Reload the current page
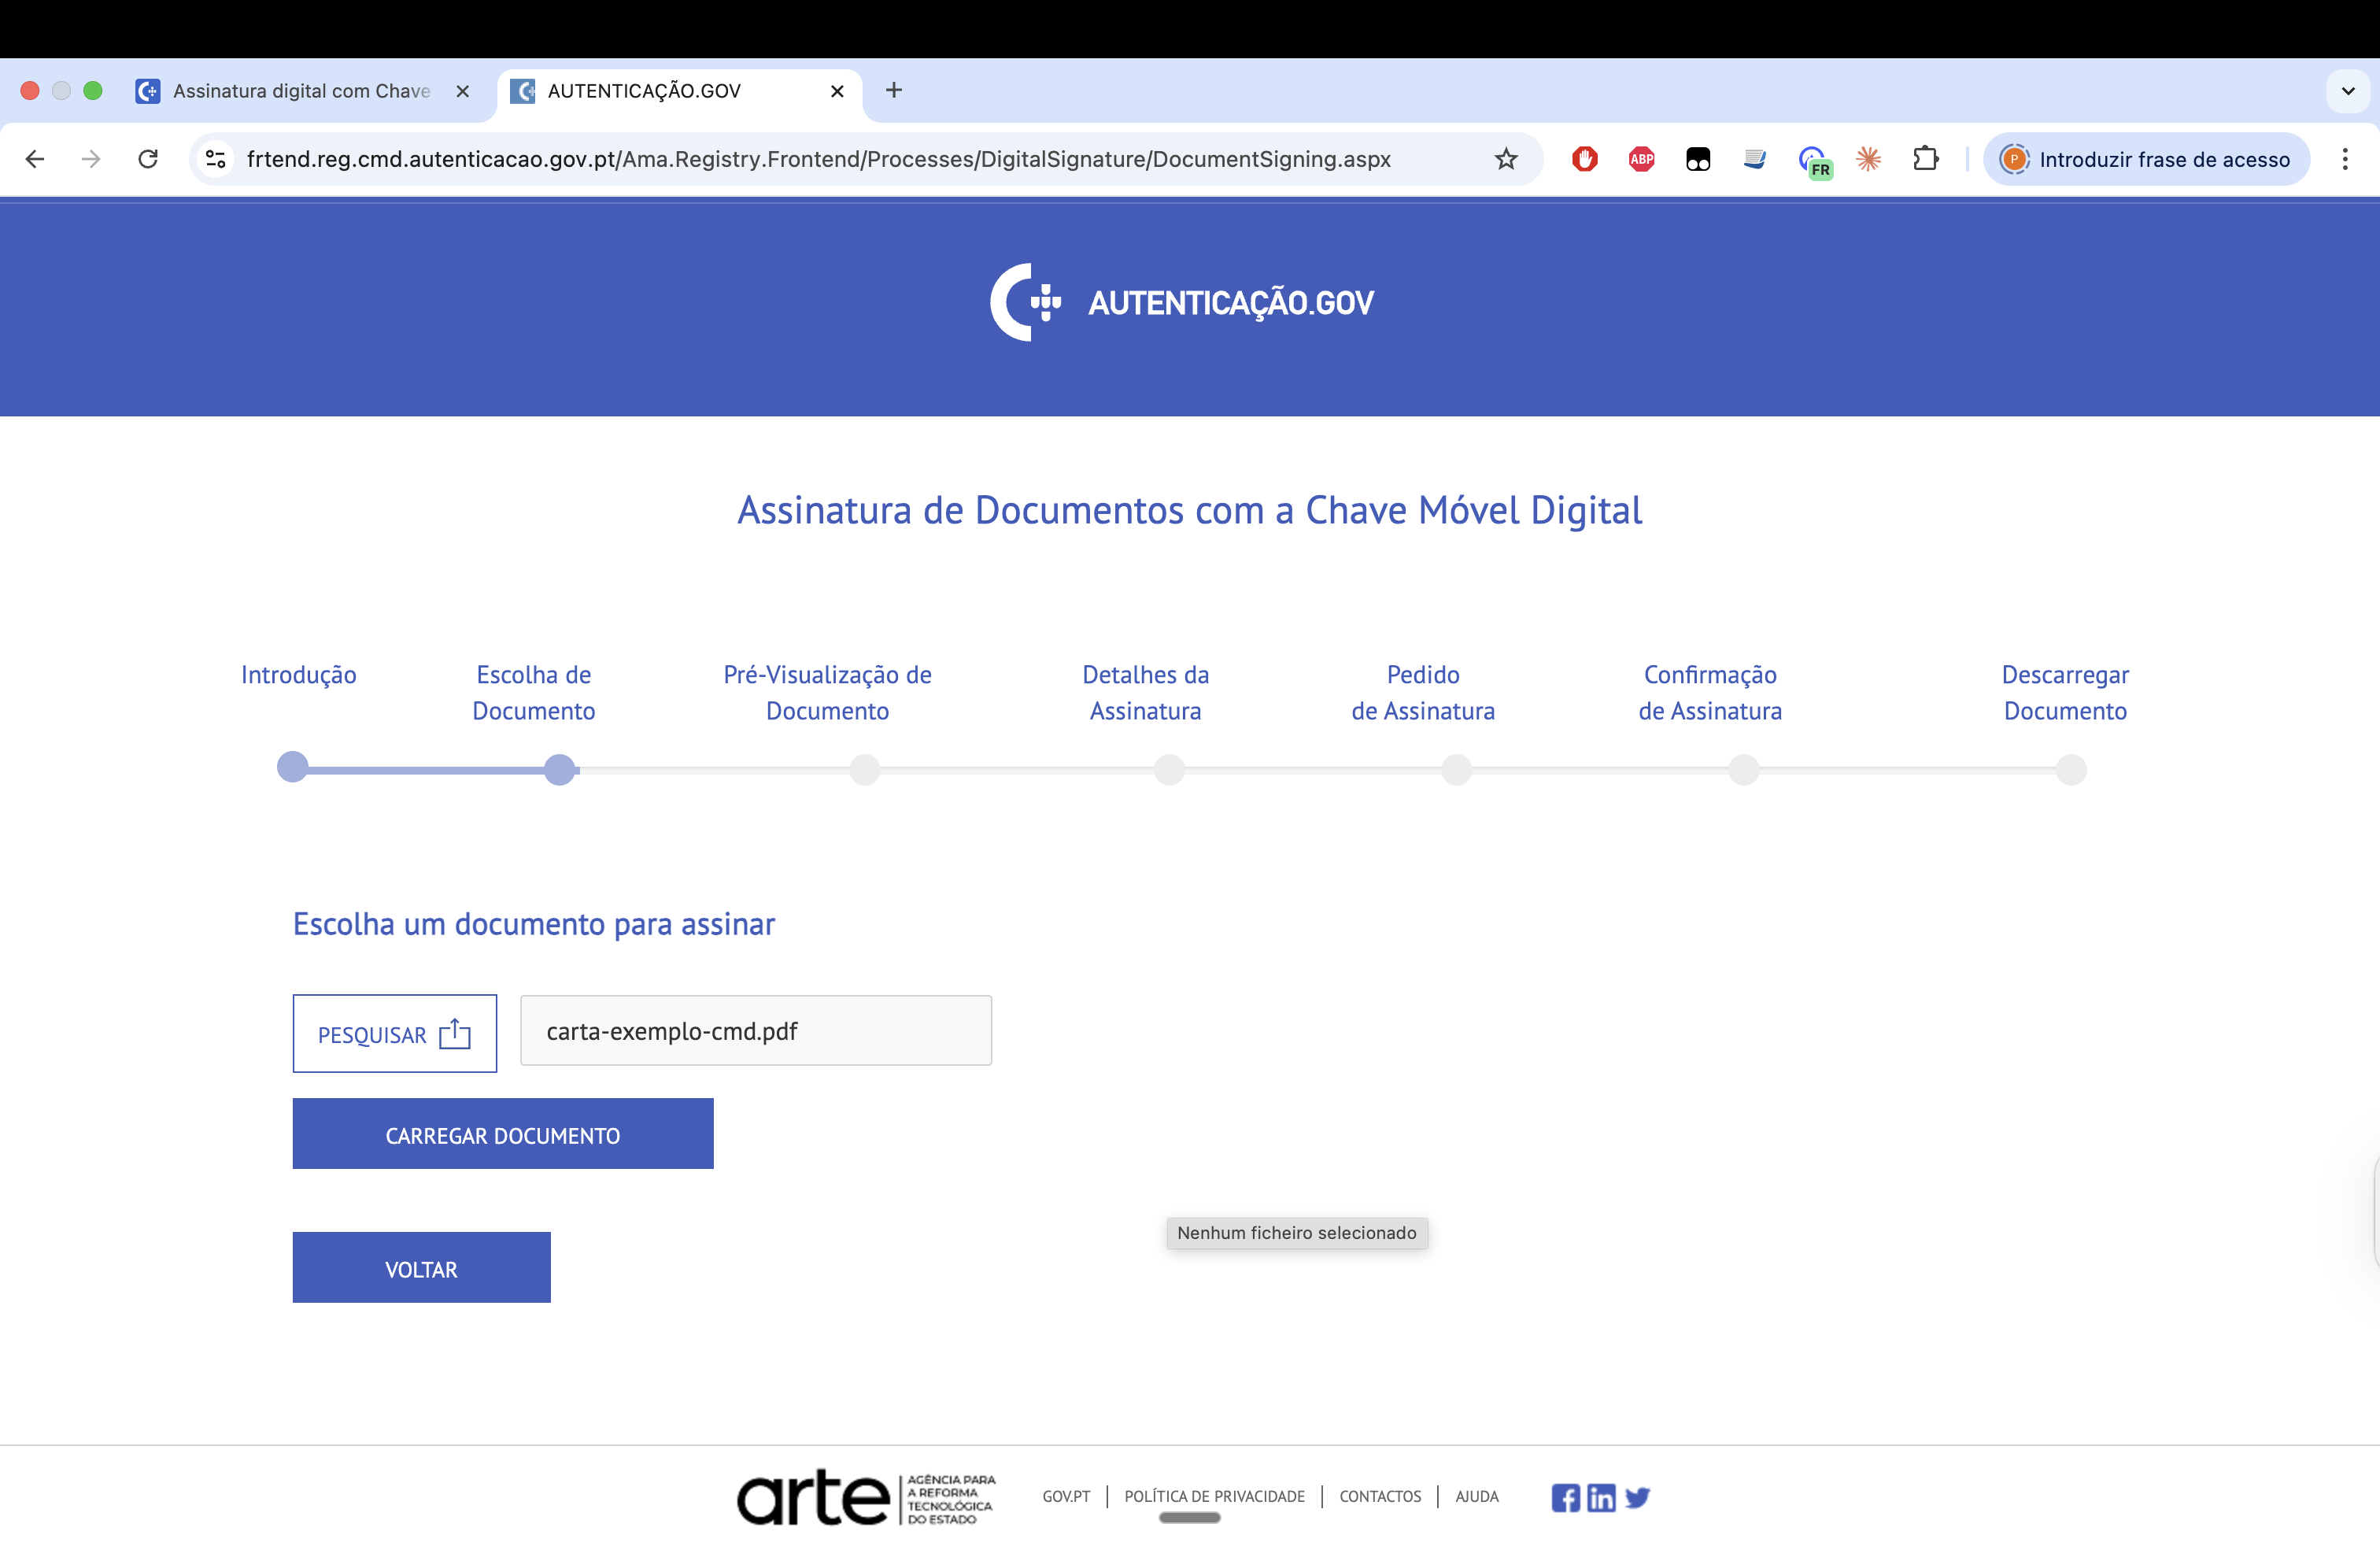This screenshot has height=1546, width=2380. 148,159
